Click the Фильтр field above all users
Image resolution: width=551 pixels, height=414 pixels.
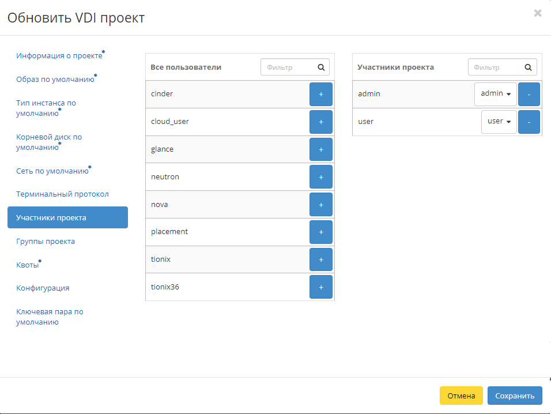[x=289, y=67]
